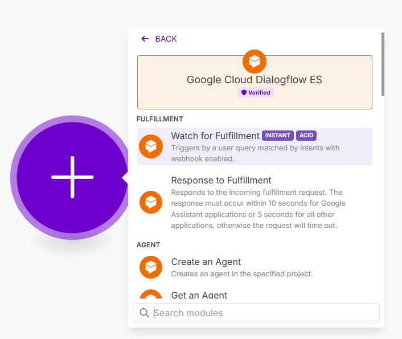Viewport: 402px width, 339px height.
Task: Select the Get an Agent module title
Action: point(199,295)
